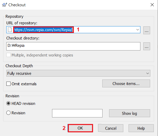Screen dimensions: 158x136
Task: Click the Checkout dialog title bar
Action: (79, 5)
